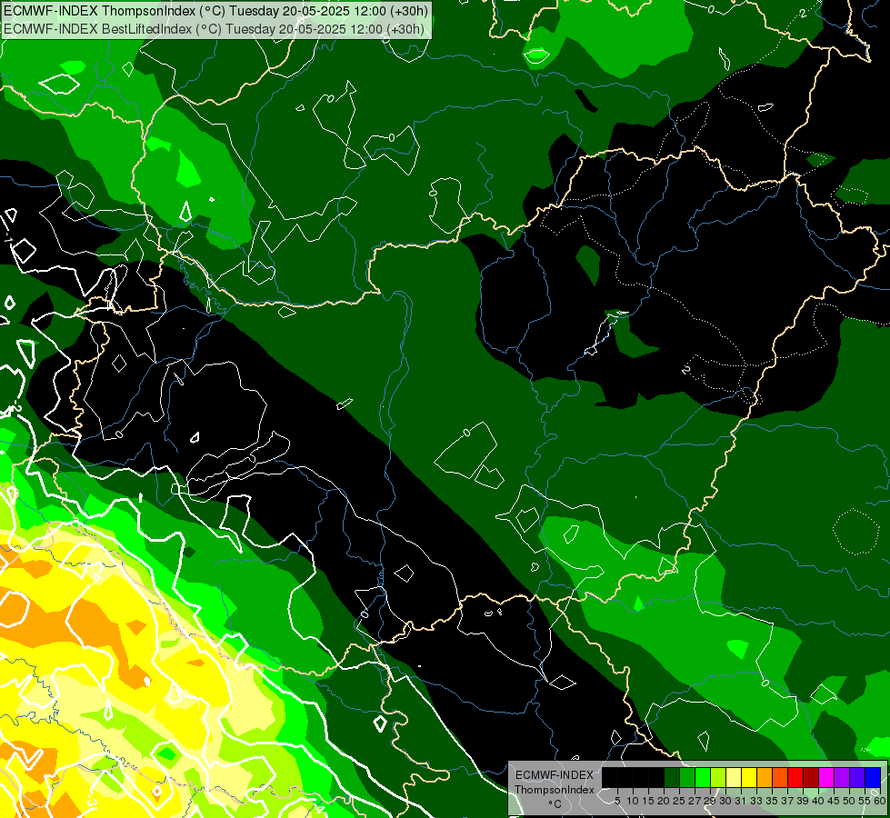Viewport: 890px width, 818px height.
Task: Click the legend tick label '20'
Action: [x=665, y=801]
